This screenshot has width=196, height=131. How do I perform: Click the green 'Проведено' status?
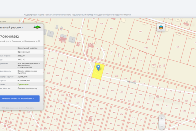(x=23, y=84)
